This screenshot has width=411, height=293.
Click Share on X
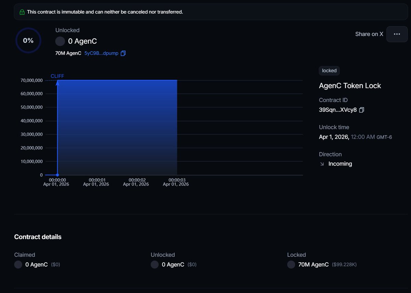pyautogui.click(x=369, y=34)
